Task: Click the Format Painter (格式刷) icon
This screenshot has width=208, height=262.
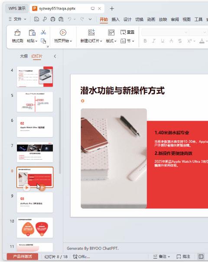Action: (17, 33)
